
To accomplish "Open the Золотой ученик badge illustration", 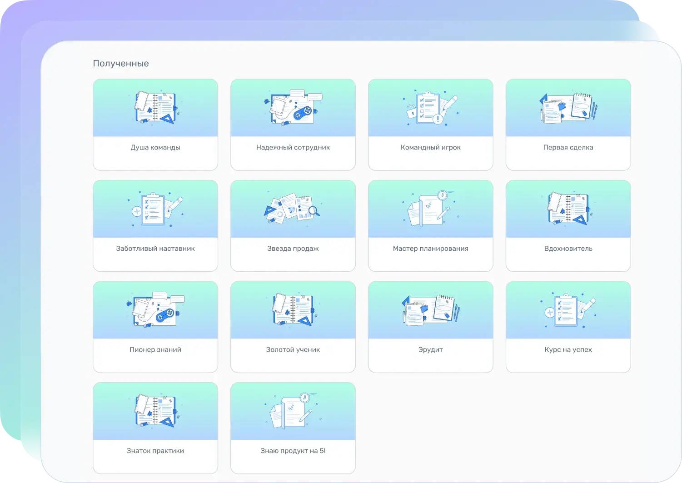I will coord(293,310).
